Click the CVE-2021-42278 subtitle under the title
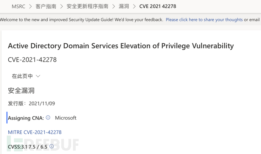Image resolution: width=261 pixels, height=154 pixels. point(32,59)
